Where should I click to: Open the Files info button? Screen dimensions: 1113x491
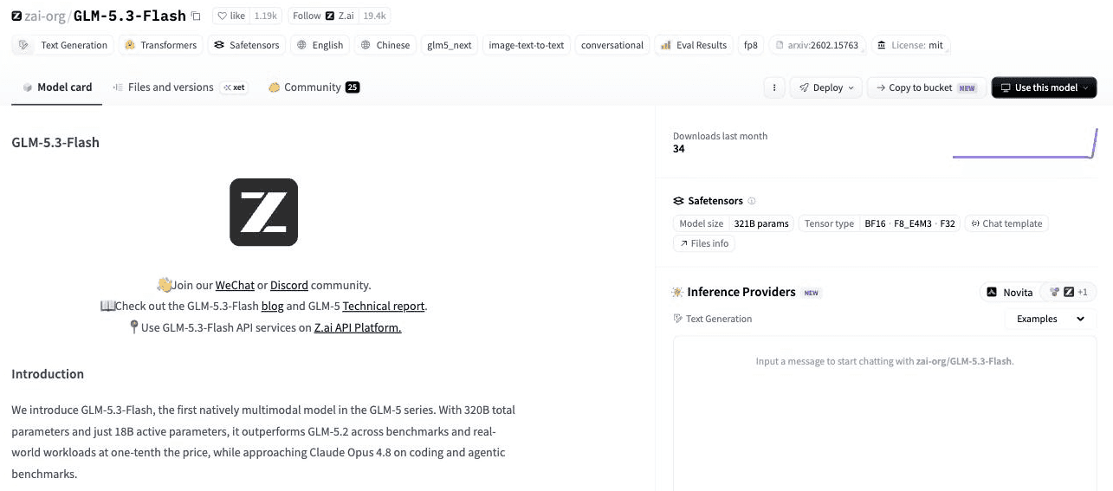pos(704,243)
